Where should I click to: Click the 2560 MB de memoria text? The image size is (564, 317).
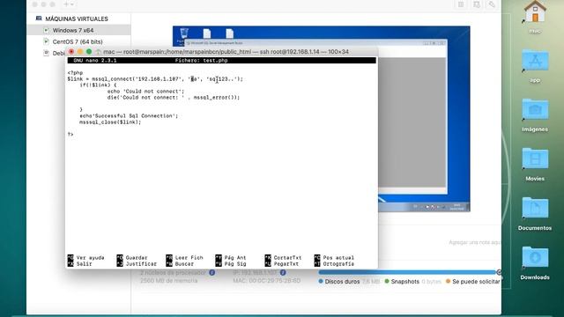coord(168,280)
